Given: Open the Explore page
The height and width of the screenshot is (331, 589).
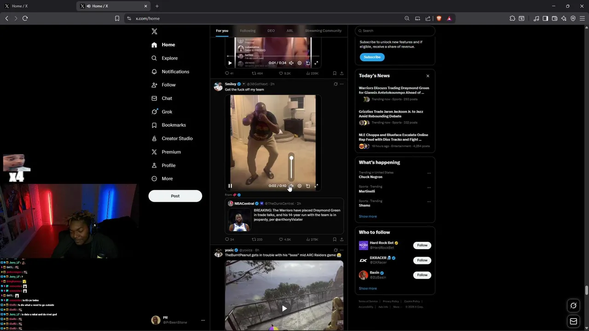Looking at the screenshot, I should 164,58.
